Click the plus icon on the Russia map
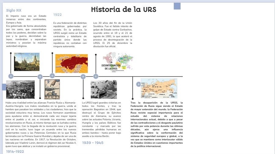275x154 pixels. (x=138, y=84)
